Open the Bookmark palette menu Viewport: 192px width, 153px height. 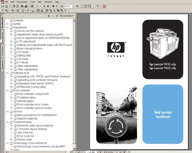[67, 16]
